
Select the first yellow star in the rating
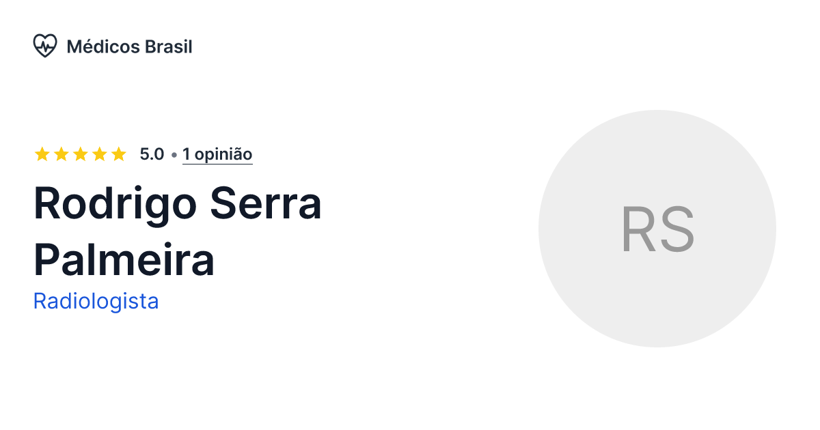(41, 154)
